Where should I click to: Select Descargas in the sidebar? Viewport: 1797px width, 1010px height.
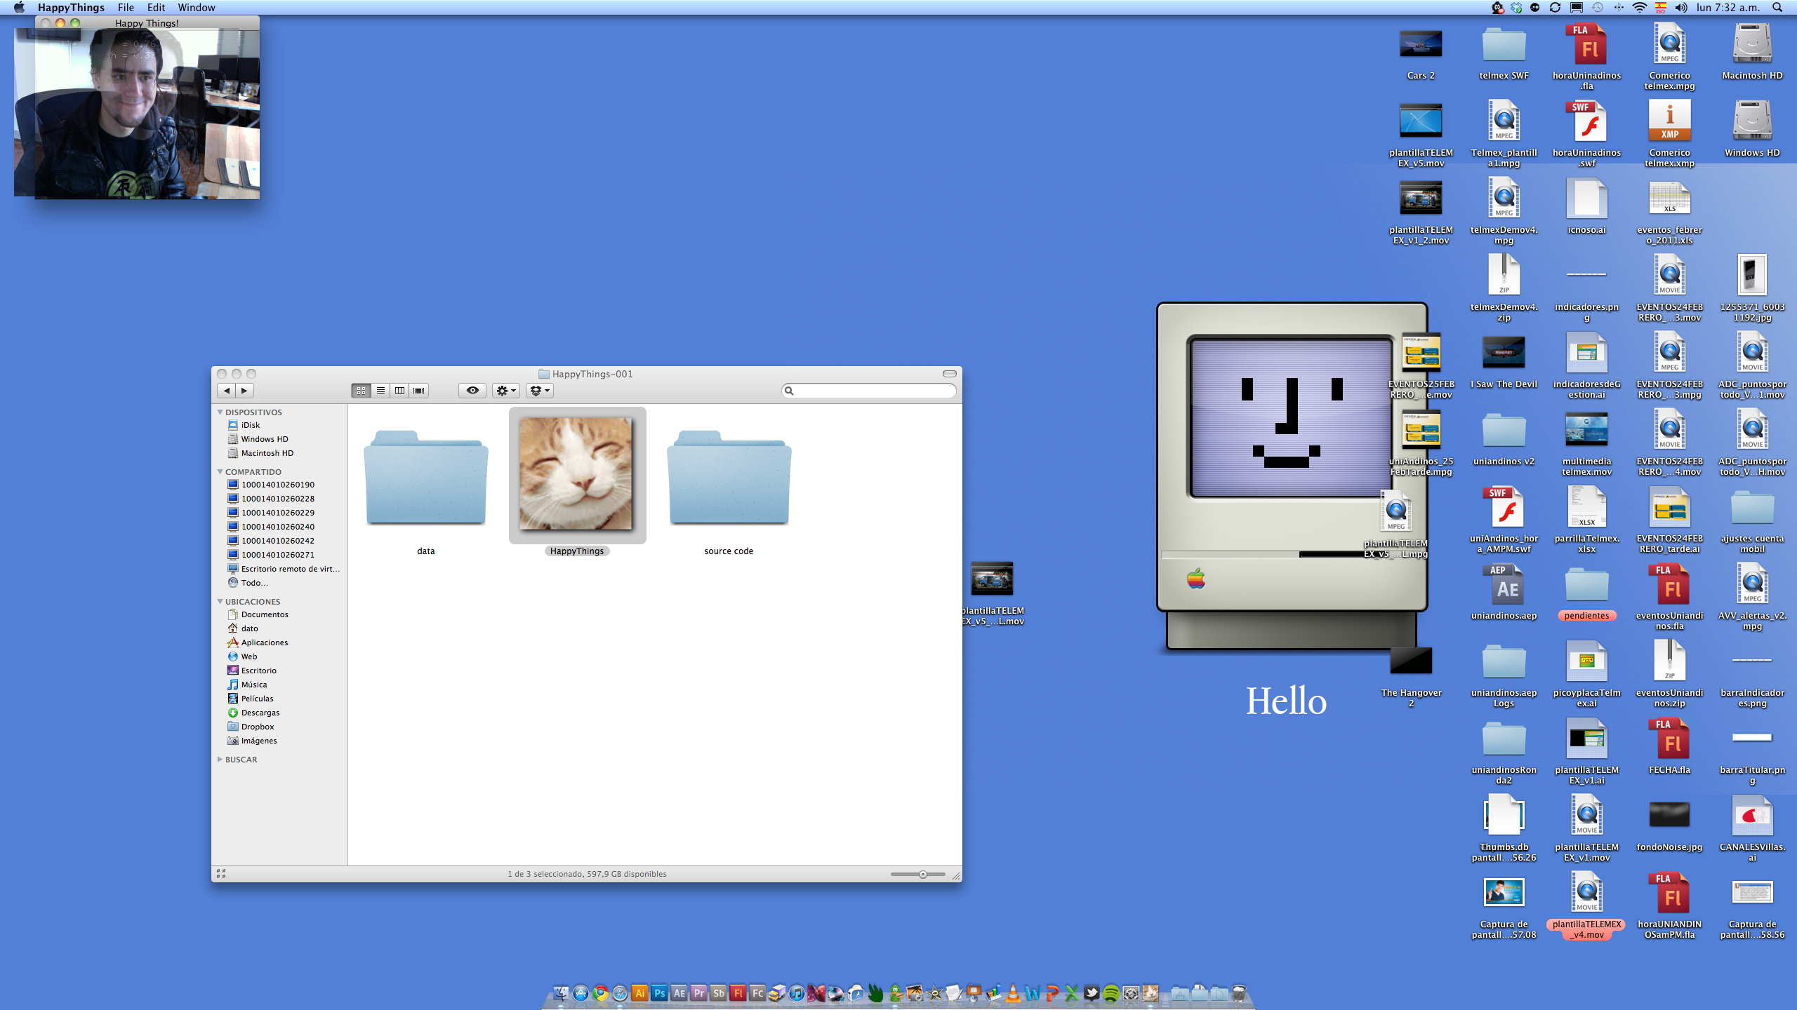(260, 713)
